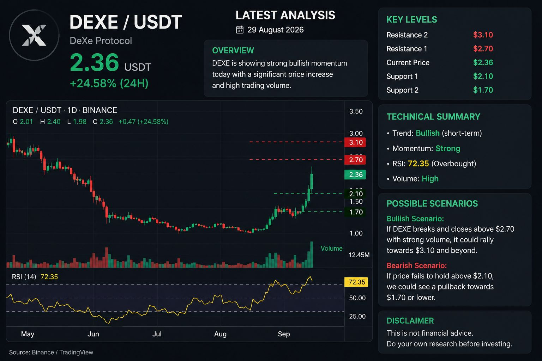This screenshot has width=542, height=361.
Task: Click the DeXe X logo icon
Action: pos(34,35)
